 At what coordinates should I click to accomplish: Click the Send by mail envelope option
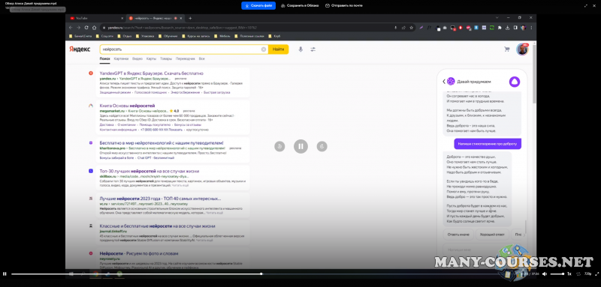pyautogui.click(x=344, y=5)
